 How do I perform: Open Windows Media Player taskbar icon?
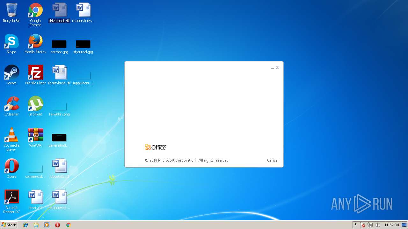click(47, 225)
